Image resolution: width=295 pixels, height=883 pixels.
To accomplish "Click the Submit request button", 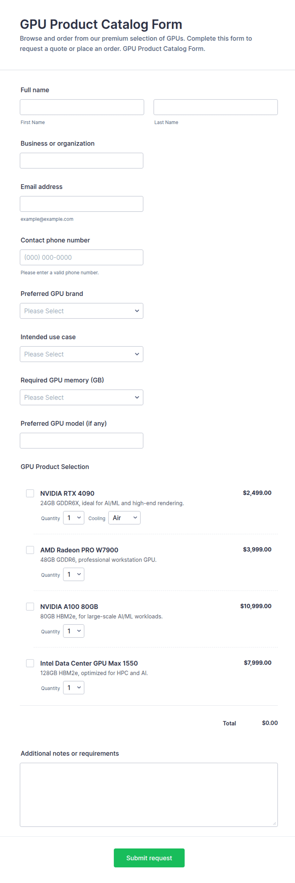I will [x=149, y=858].
